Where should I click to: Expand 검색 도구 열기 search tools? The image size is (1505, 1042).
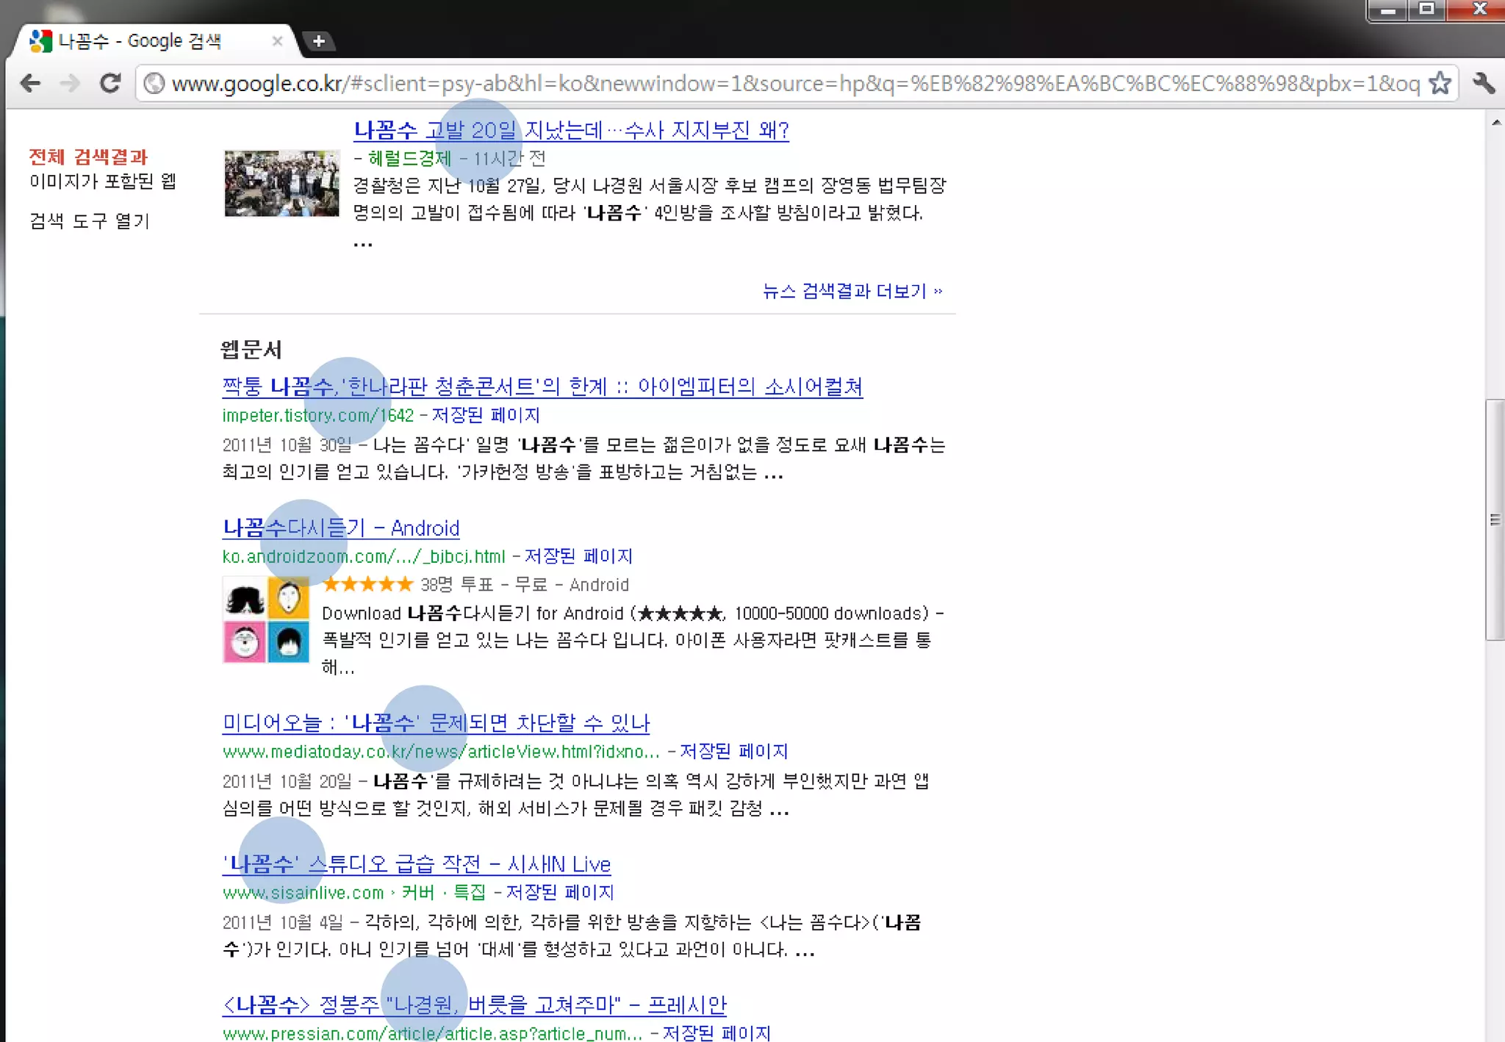(89, 221)
